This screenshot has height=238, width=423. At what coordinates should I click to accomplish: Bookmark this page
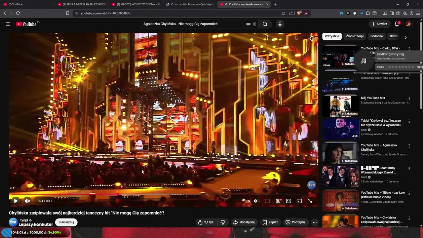coord(67,13)
